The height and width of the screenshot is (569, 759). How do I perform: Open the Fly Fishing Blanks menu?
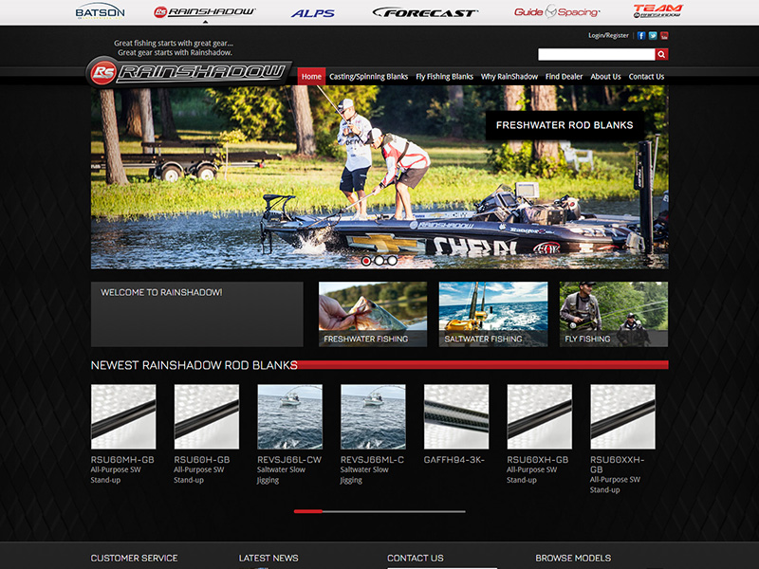tap(444, 77)
